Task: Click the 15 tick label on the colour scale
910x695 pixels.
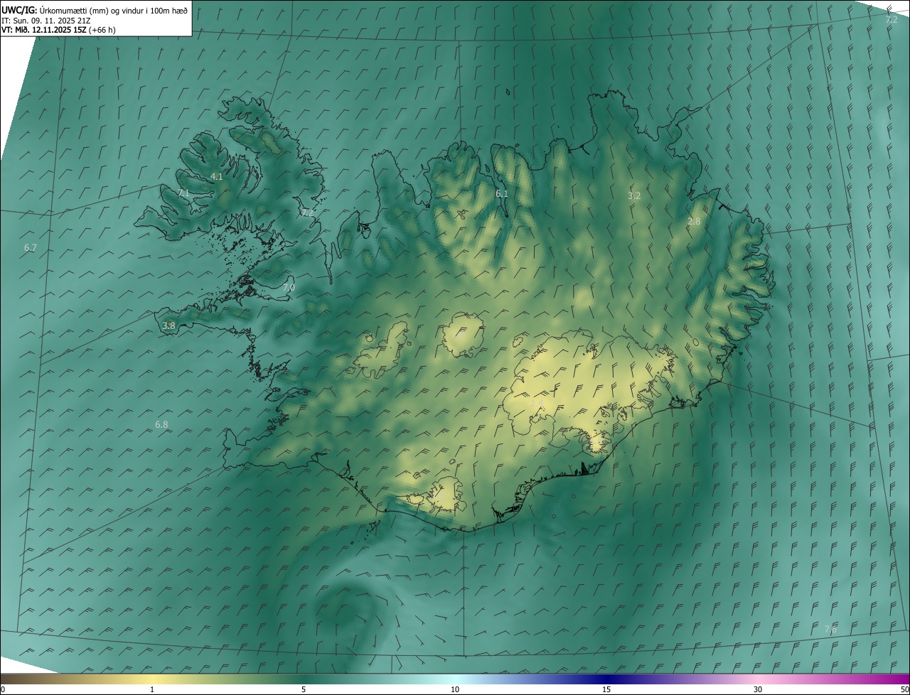Action: [x=606, y=689]
